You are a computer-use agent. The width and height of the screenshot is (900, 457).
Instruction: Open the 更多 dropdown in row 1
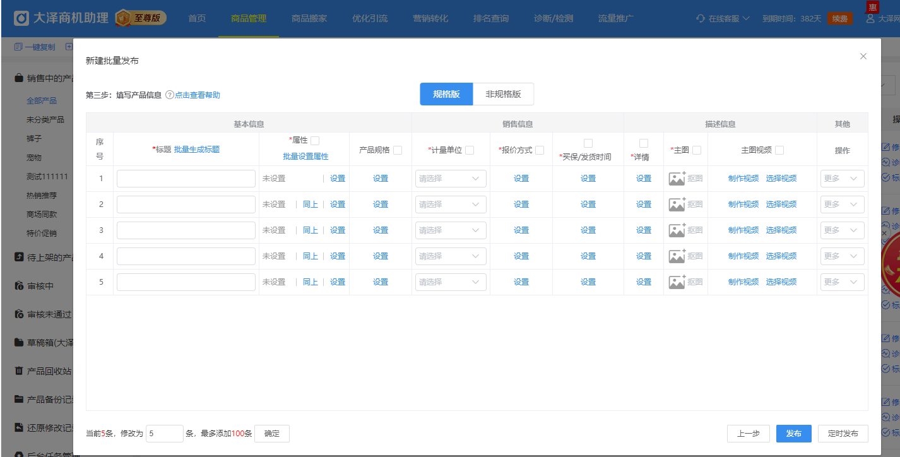coord(842,179)
